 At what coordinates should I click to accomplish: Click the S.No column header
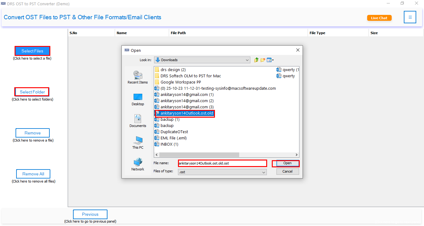coord(91,33)
